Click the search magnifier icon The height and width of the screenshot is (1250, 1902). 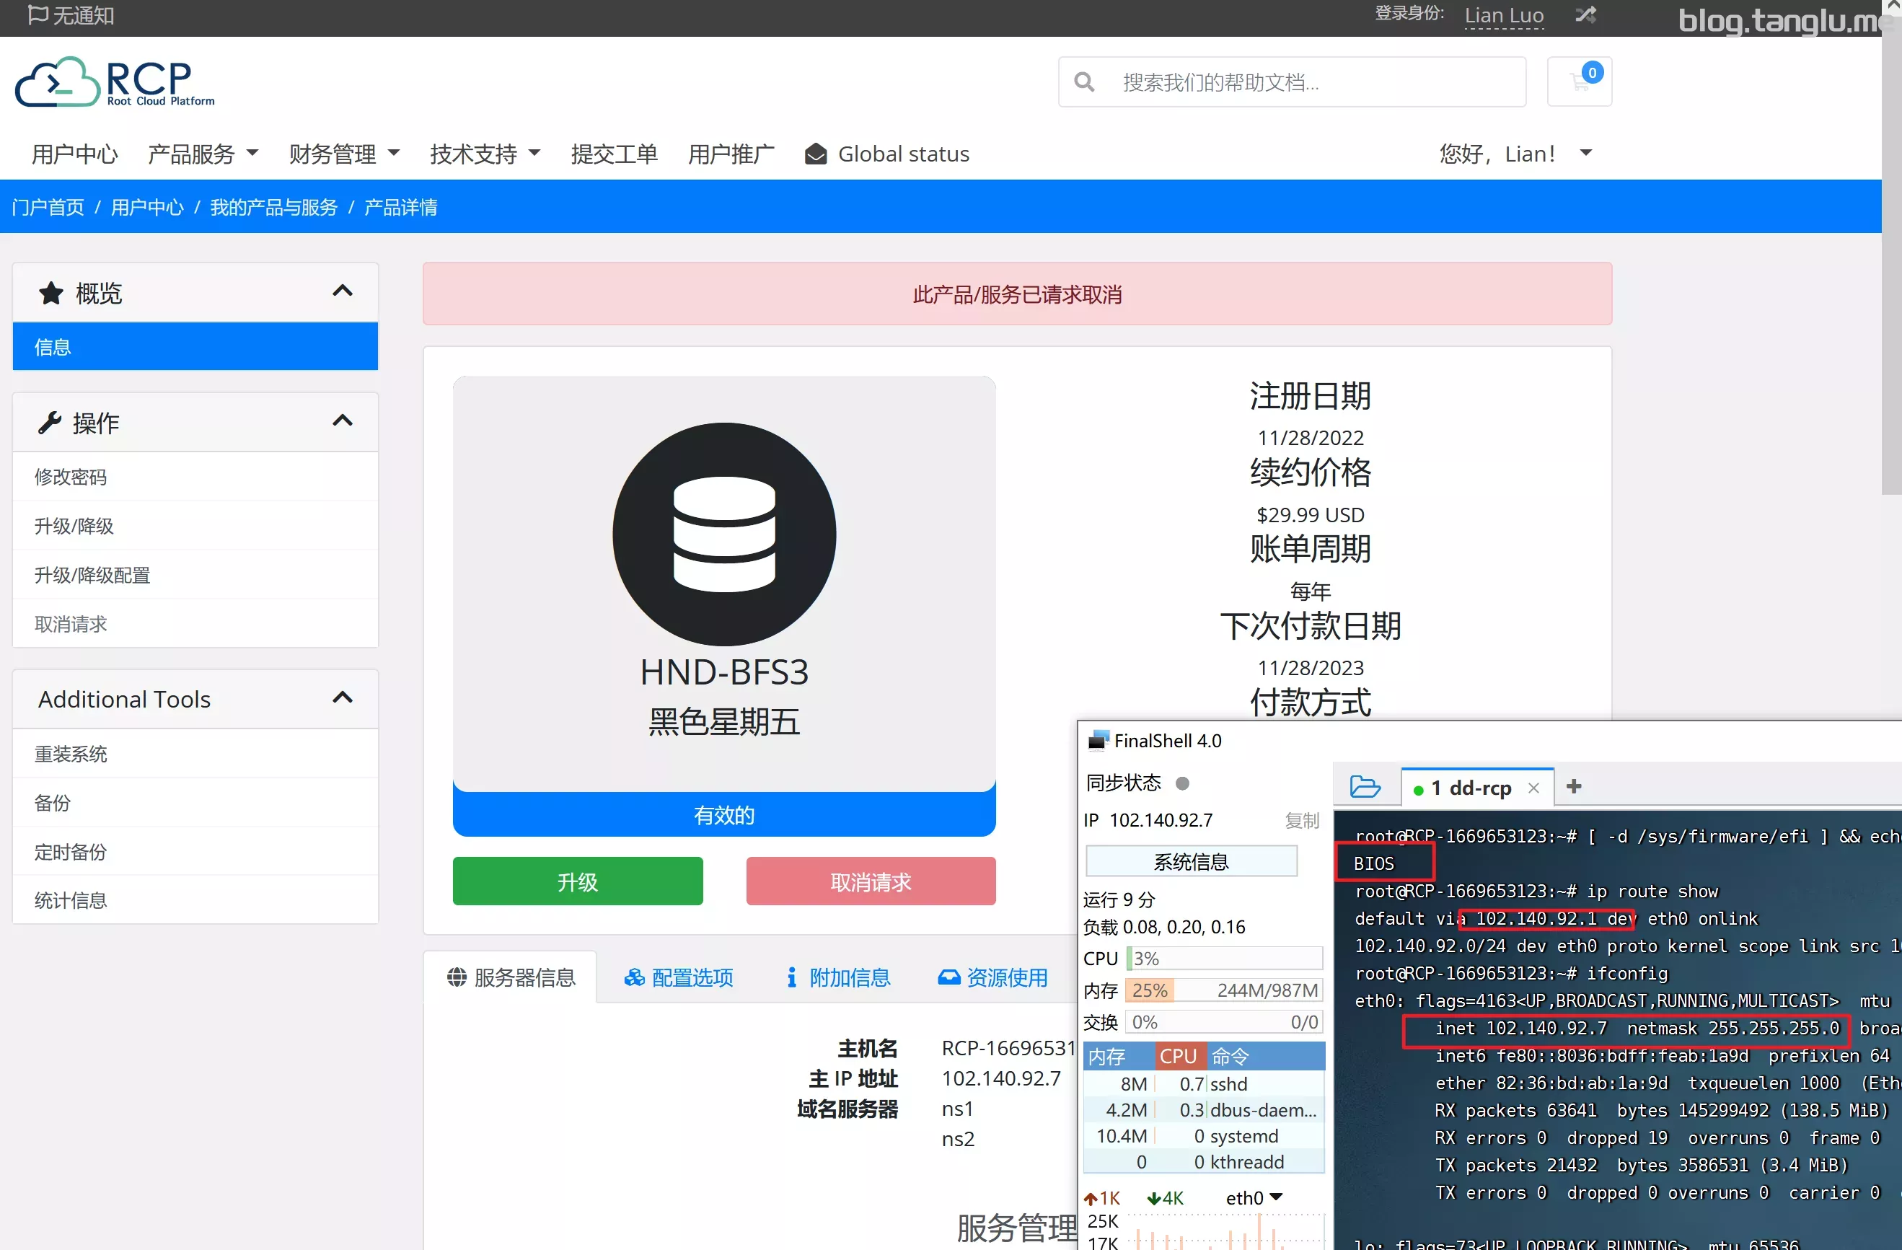[1083, 82]
